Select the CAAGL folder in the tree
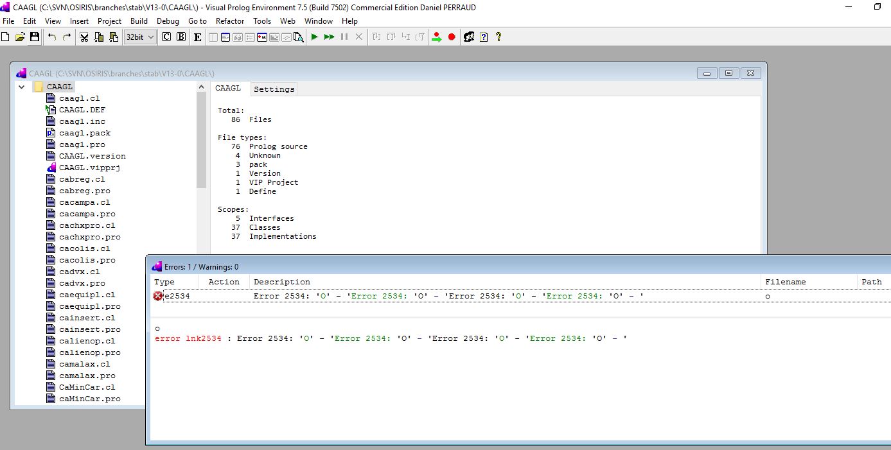Image resolution: width=891 pixels, height=450 pixels. pos(59,87)
